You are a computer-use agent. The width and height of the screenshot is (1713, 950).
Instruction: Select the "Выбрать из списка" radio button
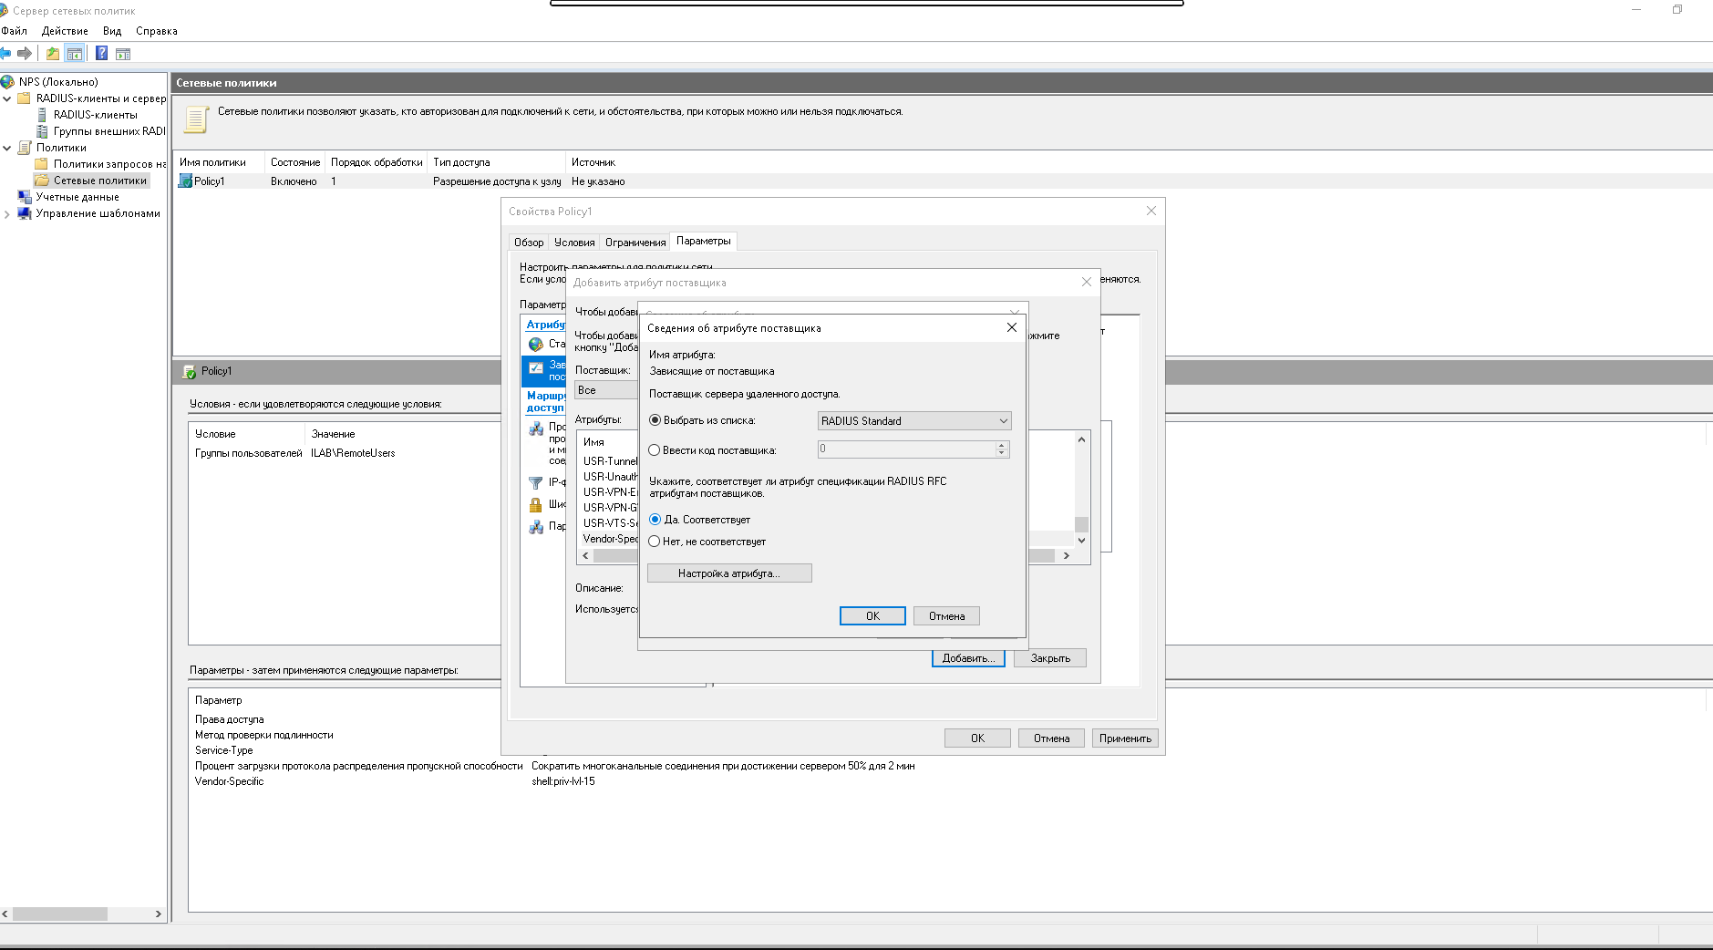pos(655,420)
